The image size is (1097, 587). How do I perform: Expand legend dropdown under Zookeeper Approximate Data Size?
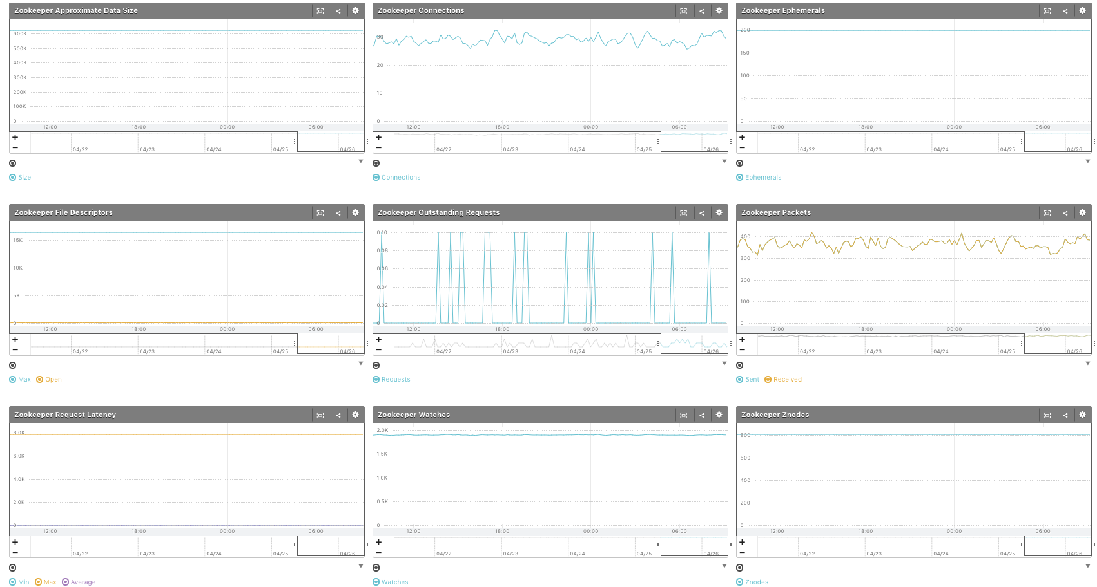pyautogui.click(x=361, y=162)
